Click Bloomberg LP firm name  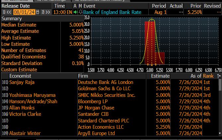click(x=93, y=102)
